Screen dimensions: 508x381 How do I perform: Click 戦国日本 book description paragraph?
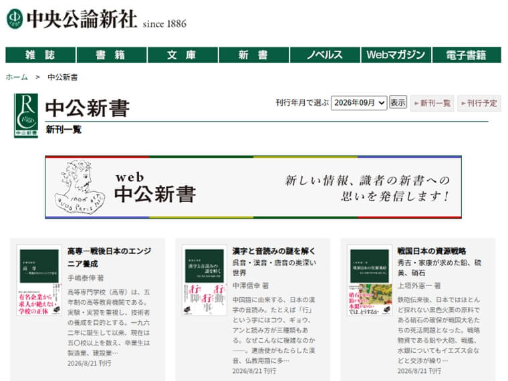438,330
